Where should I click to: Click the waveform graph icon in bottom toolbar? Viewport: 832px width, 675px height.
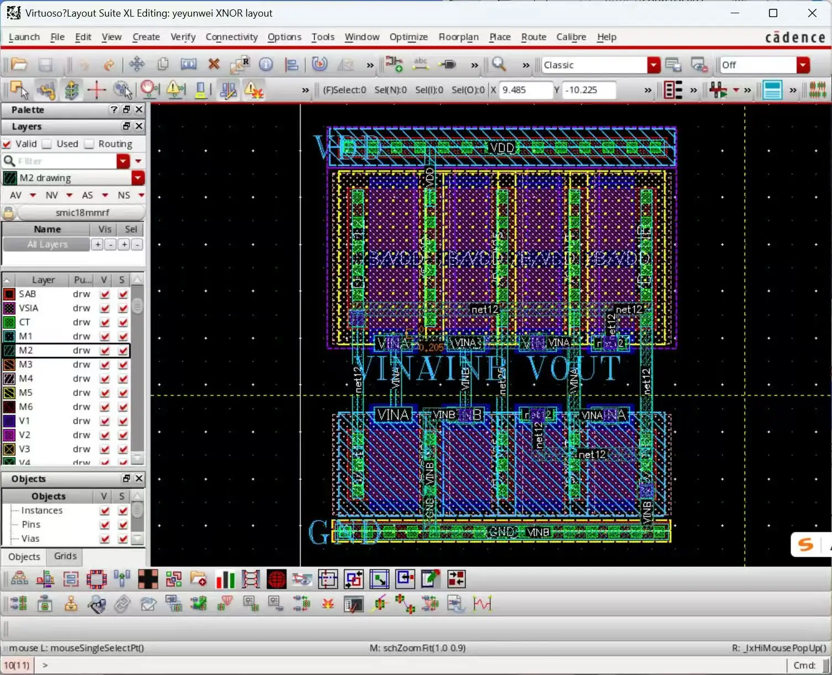pos(482,604)
